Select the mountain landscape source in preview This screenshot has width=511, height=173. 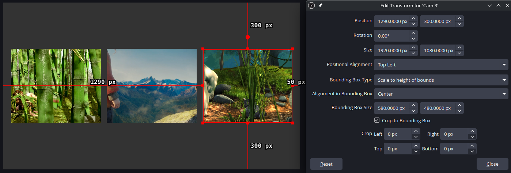pyautogui.click(x=152, y=86)
